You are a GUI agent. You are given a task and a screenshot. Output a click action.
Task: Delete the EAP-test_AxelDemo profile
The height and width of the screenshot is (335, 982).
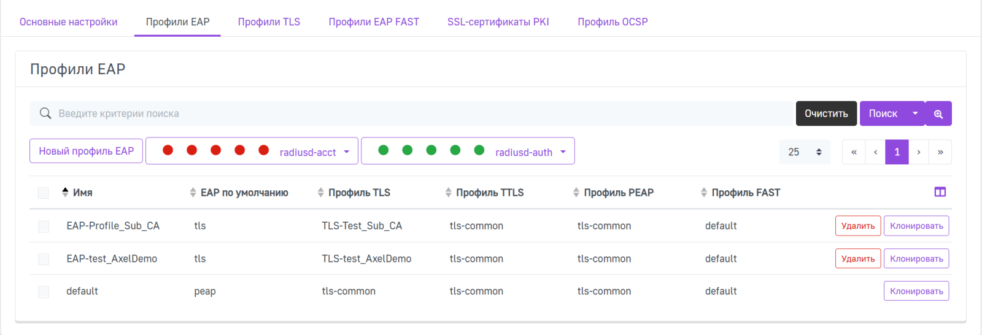(857, 259)
